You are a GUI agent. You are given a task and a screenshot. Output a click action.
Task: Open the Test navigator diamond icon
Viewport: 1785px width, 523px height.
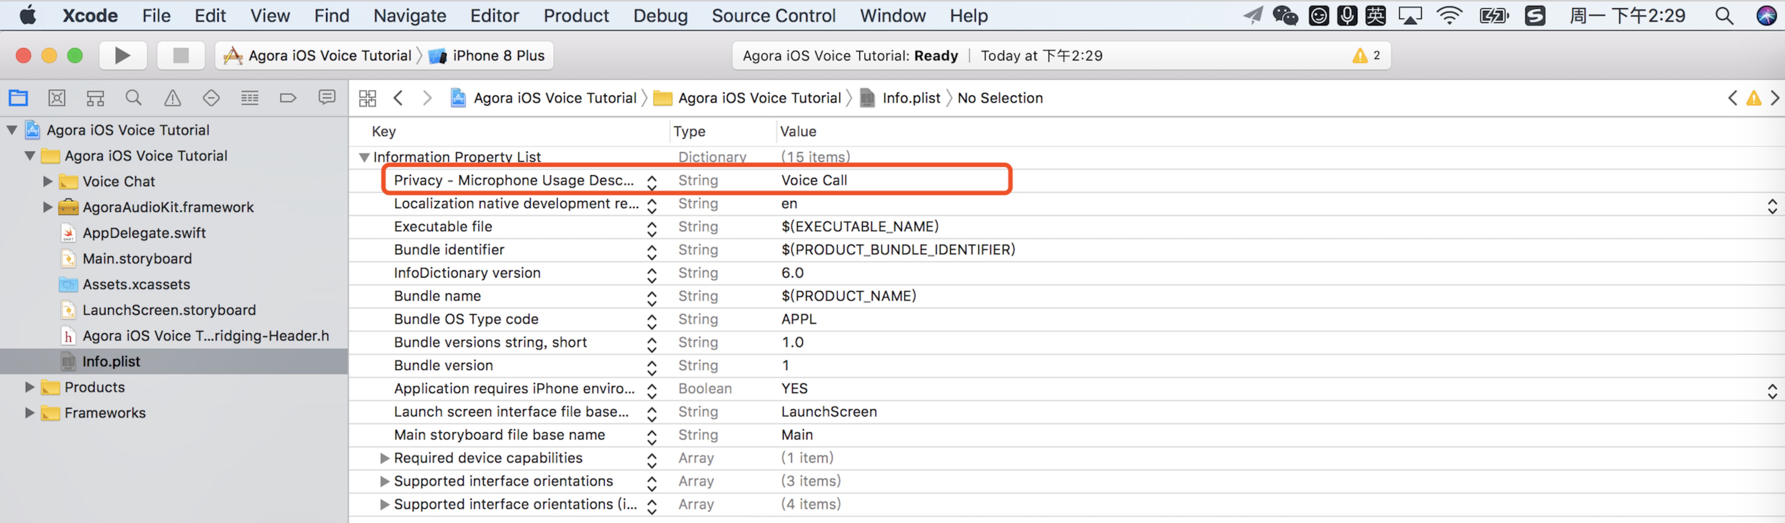coord(211,98)
